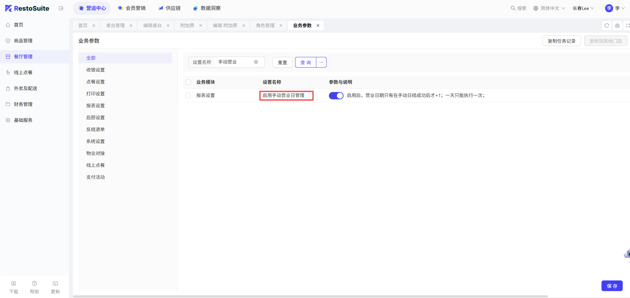The width and height of the screenshot is (630, 298).
Task: Open 下载 download icon
Action: coord(14,283)
